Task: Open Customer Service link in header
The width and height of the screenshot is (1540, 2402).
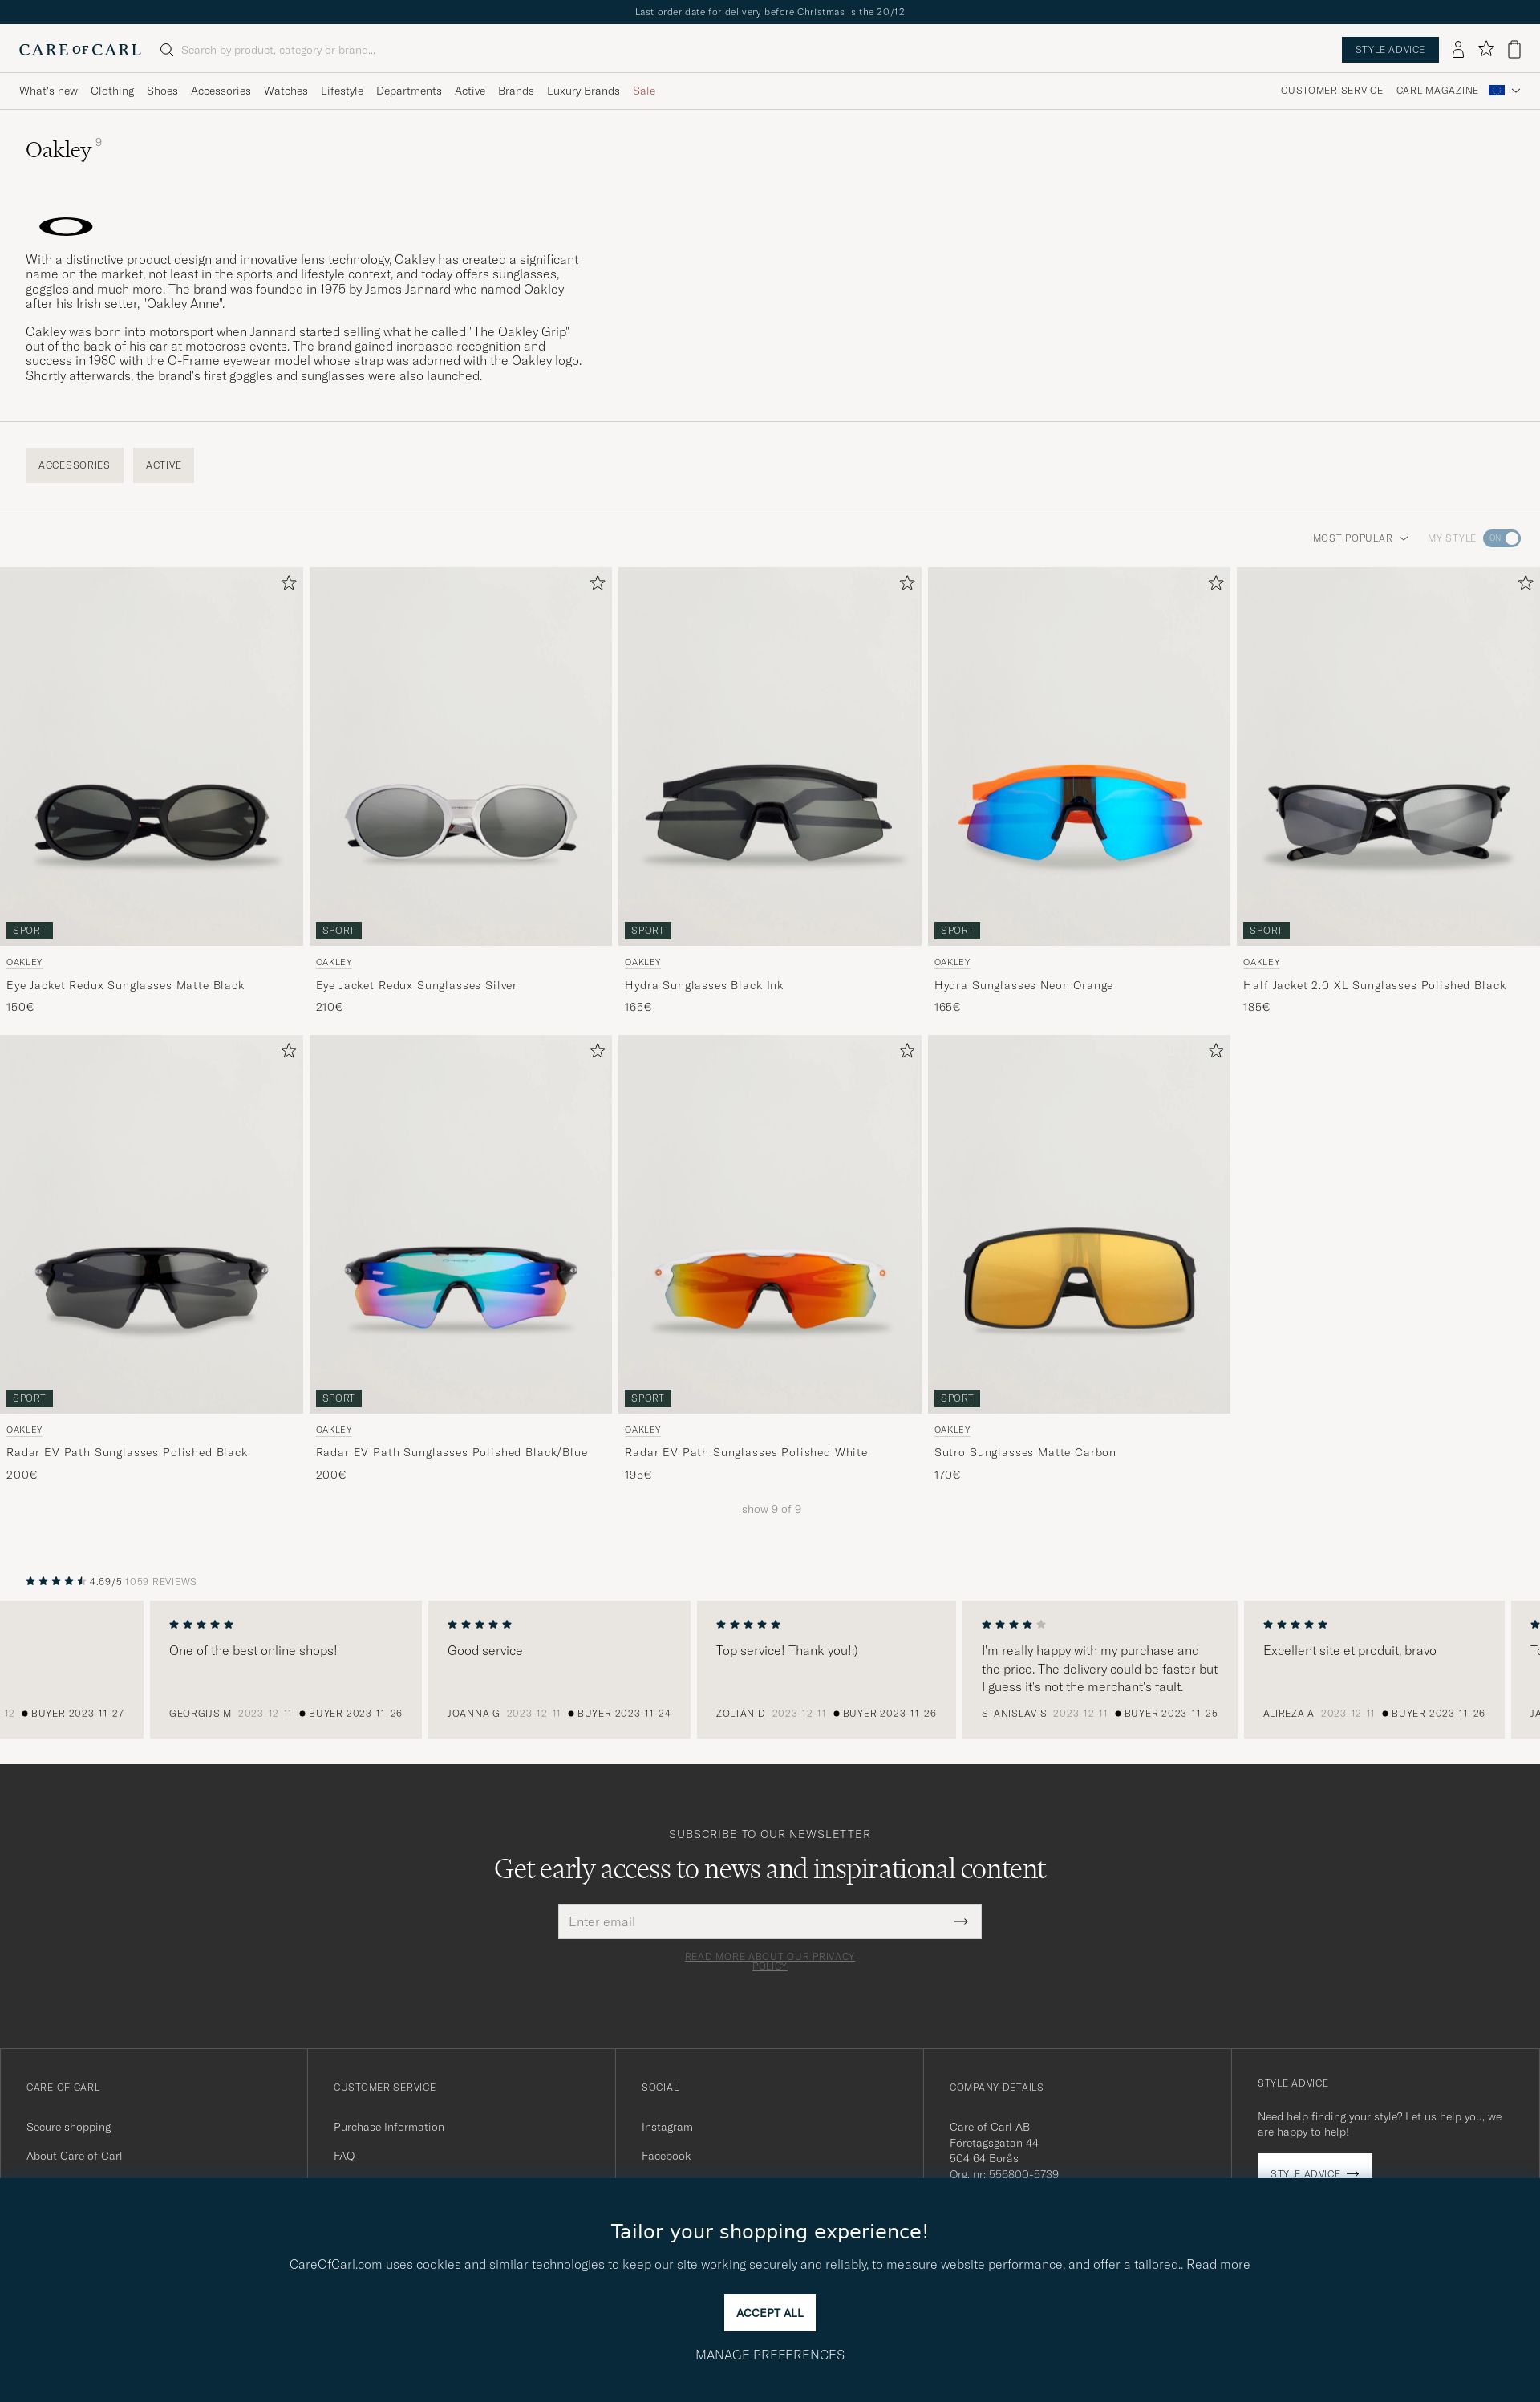Action: pyautogui.click(x=1332, y=90)
